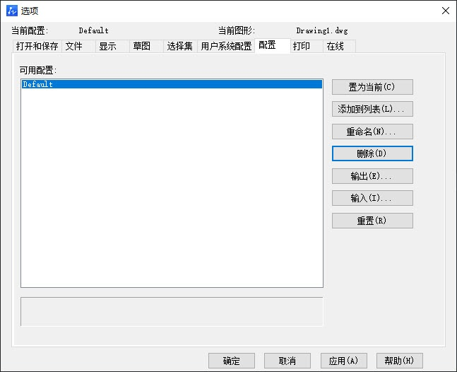Click the 置为当前(C) button
This screenshot has width=457, height=372.
coord(372,87)
